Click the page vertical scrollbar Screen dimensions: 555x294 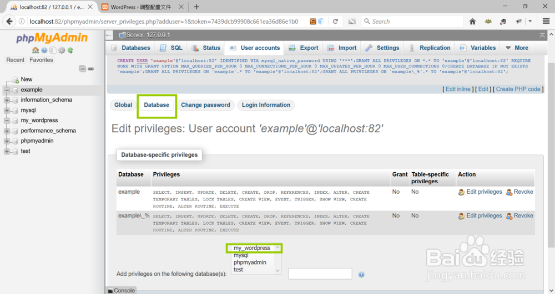coord(551,155)
